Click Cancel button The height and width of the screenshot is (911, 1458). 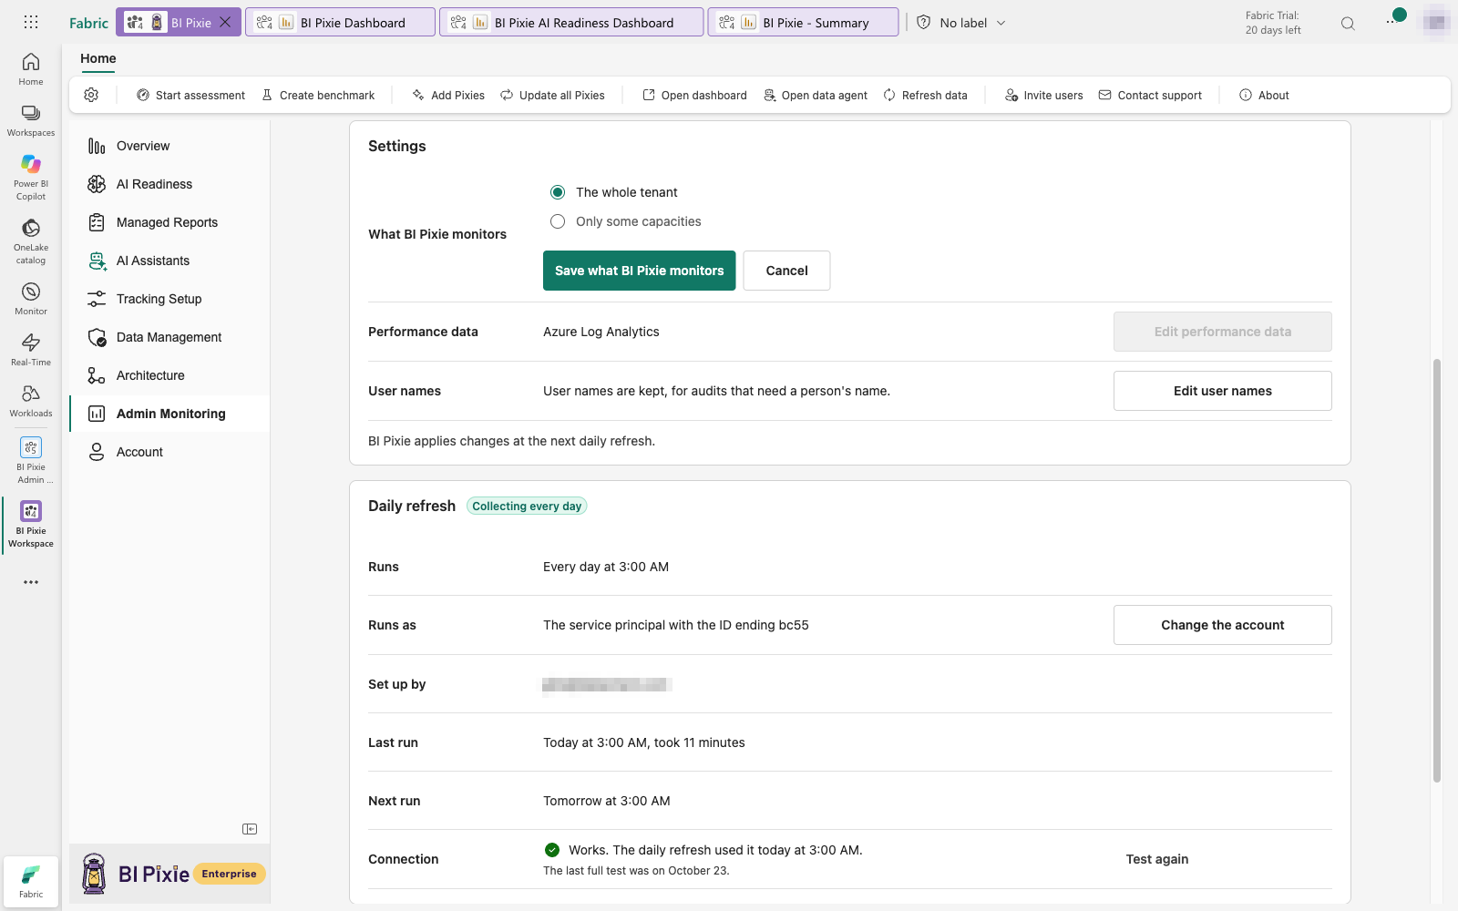click(x=786, y=271)
